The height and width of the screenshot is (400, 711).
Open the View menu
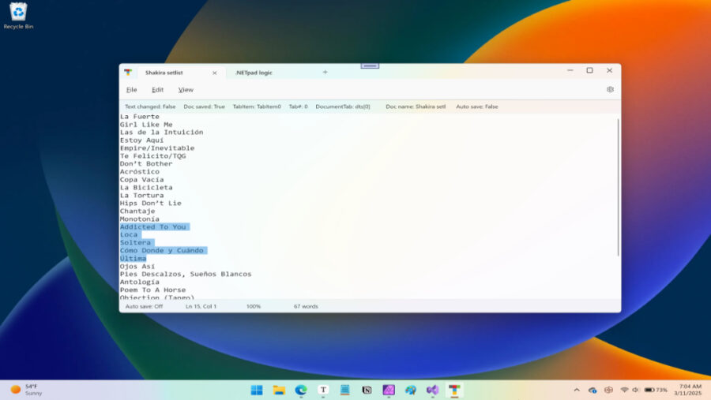click(x=186, y=90)
